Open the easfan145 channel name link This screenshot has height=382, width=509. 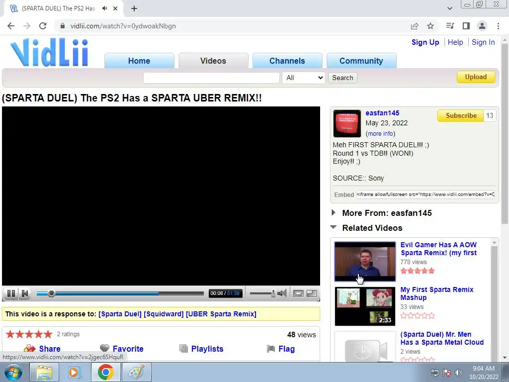[x=382, y=113]
